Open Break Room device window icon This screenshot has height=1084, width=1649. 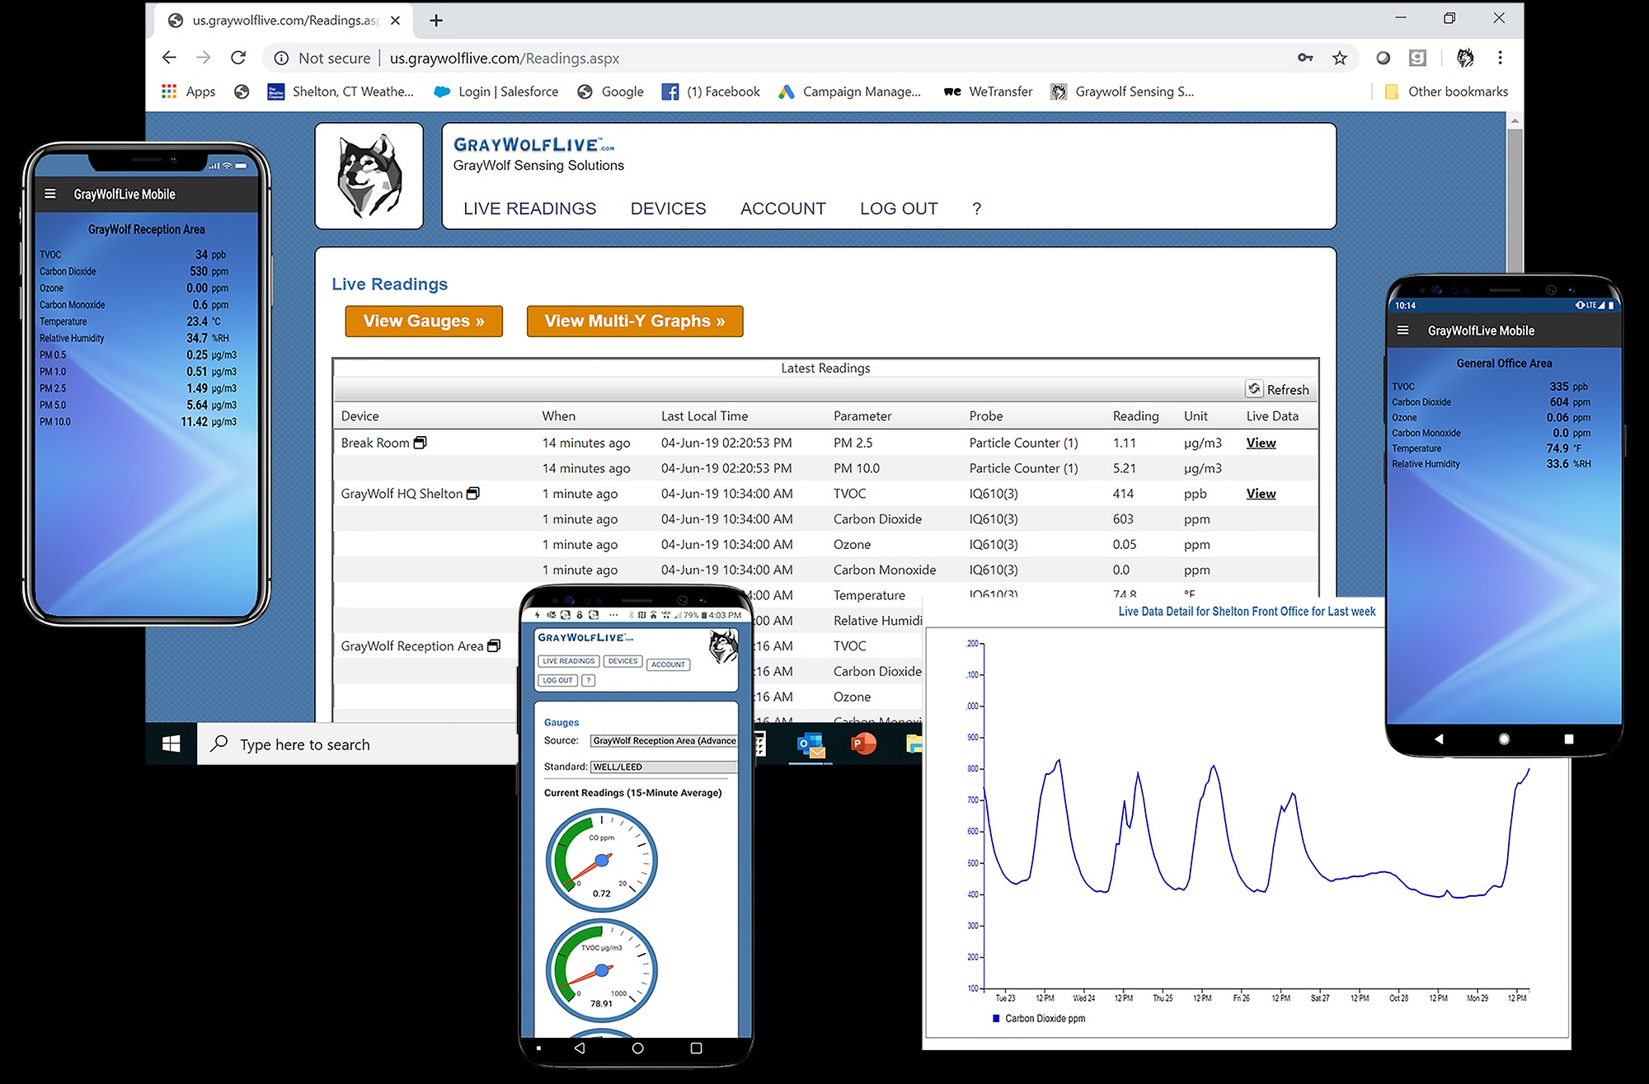tap(420, 443)
